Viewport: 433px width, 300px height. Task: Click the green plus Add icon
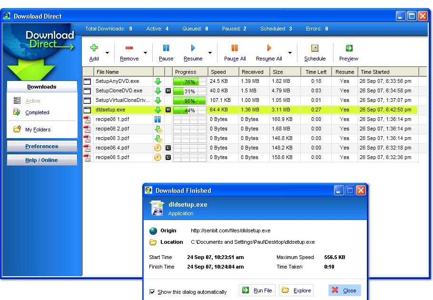tap(94, 48)
